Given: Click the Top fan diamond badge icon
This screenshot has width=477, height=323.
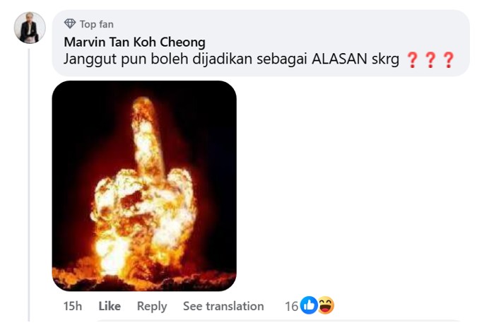Looking at the screenshot, I should point(70,24).
